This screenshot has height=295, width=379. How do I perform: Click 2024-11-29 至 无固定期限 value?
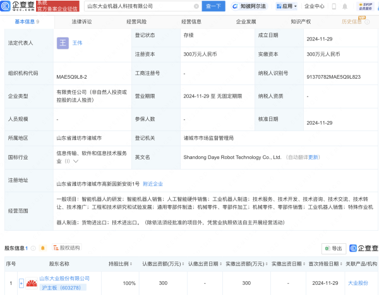click(213, 96)
